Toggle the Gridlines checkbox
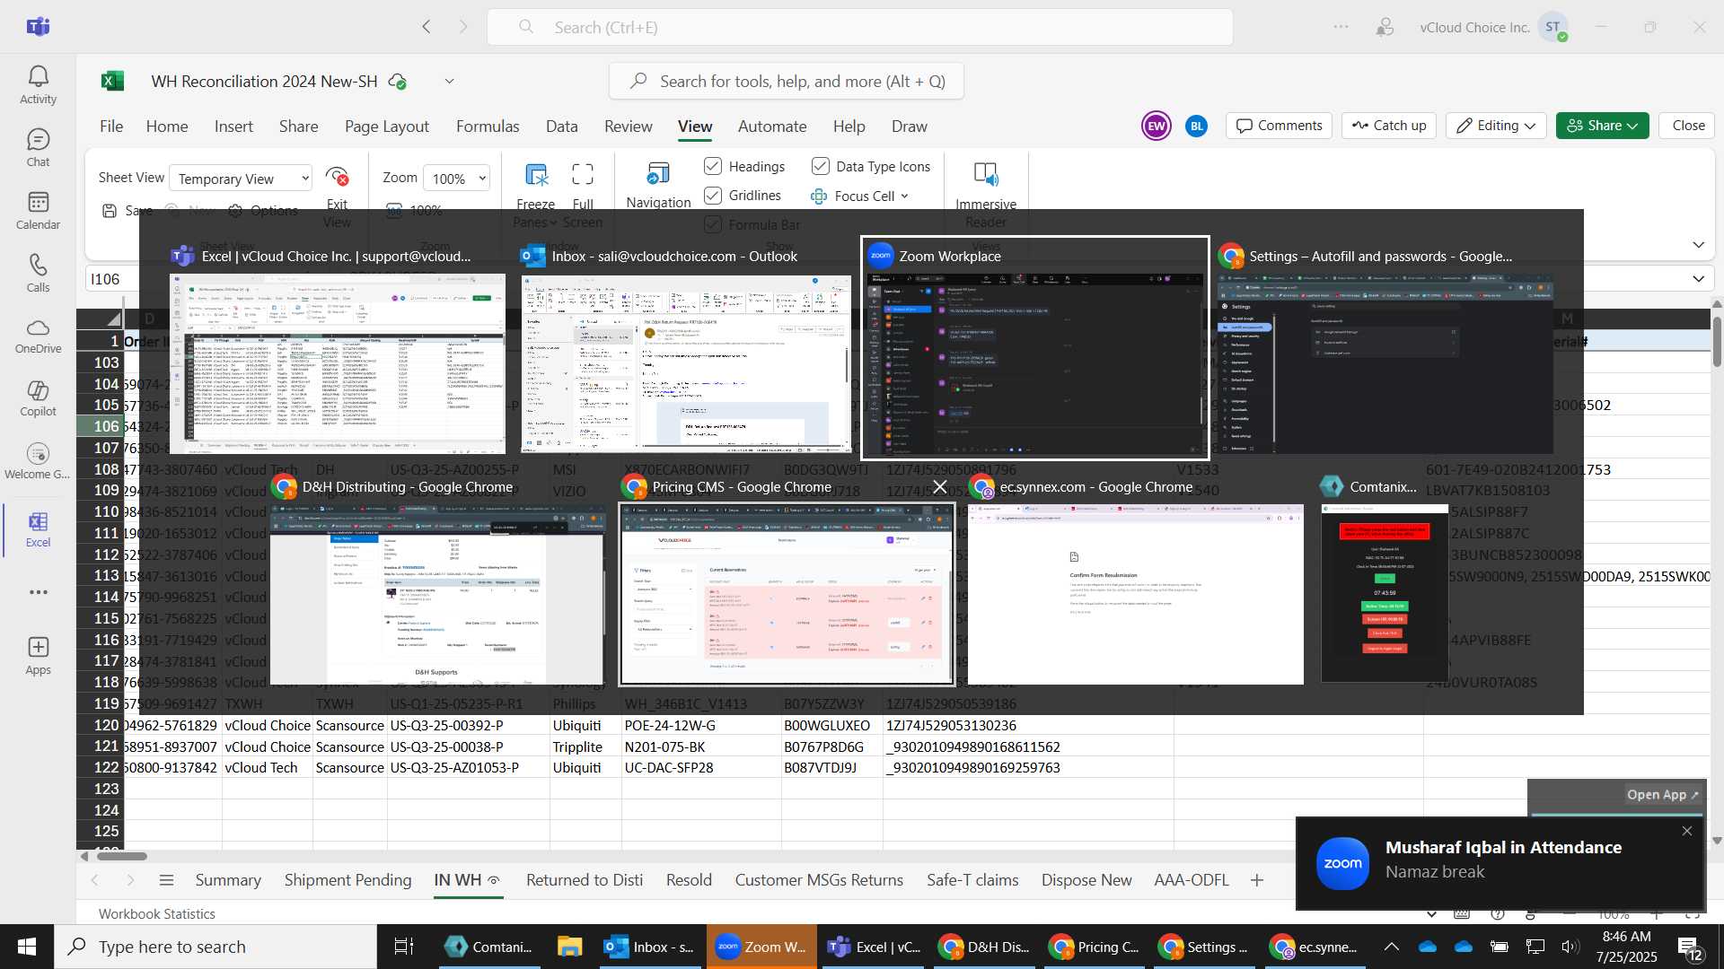 click(713, 195)
